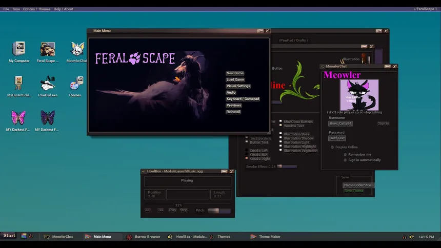
Task: Click the 32% playback progress bar
Action: pos(188,204)
